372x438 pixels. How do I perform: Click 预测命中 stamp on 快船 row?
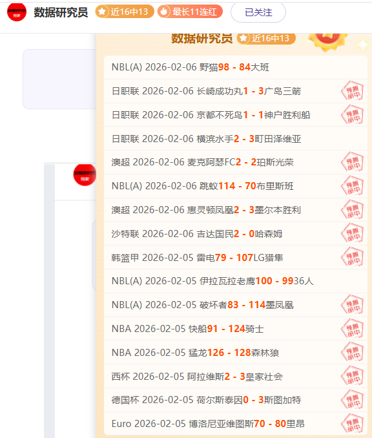[352, 329]
